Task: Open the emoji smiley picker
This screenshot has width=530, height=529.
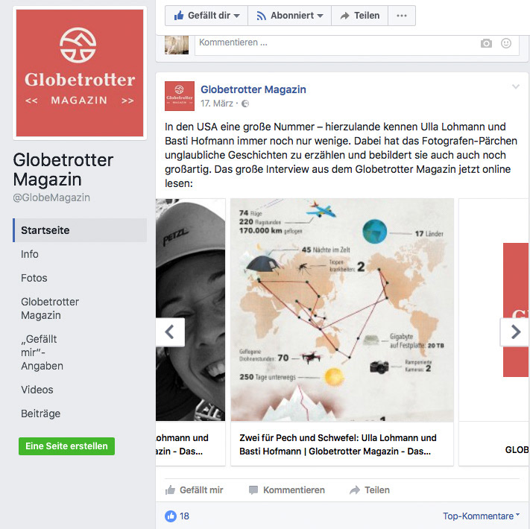Action: tap(505, 43)
